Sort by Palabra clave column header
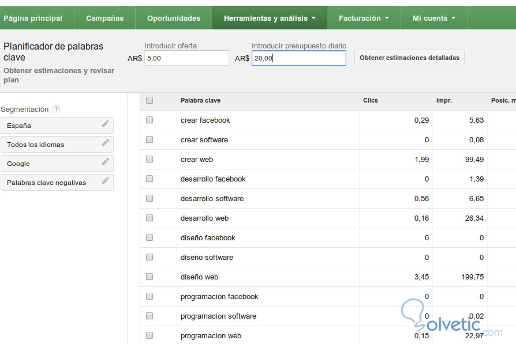 point(200,100)
